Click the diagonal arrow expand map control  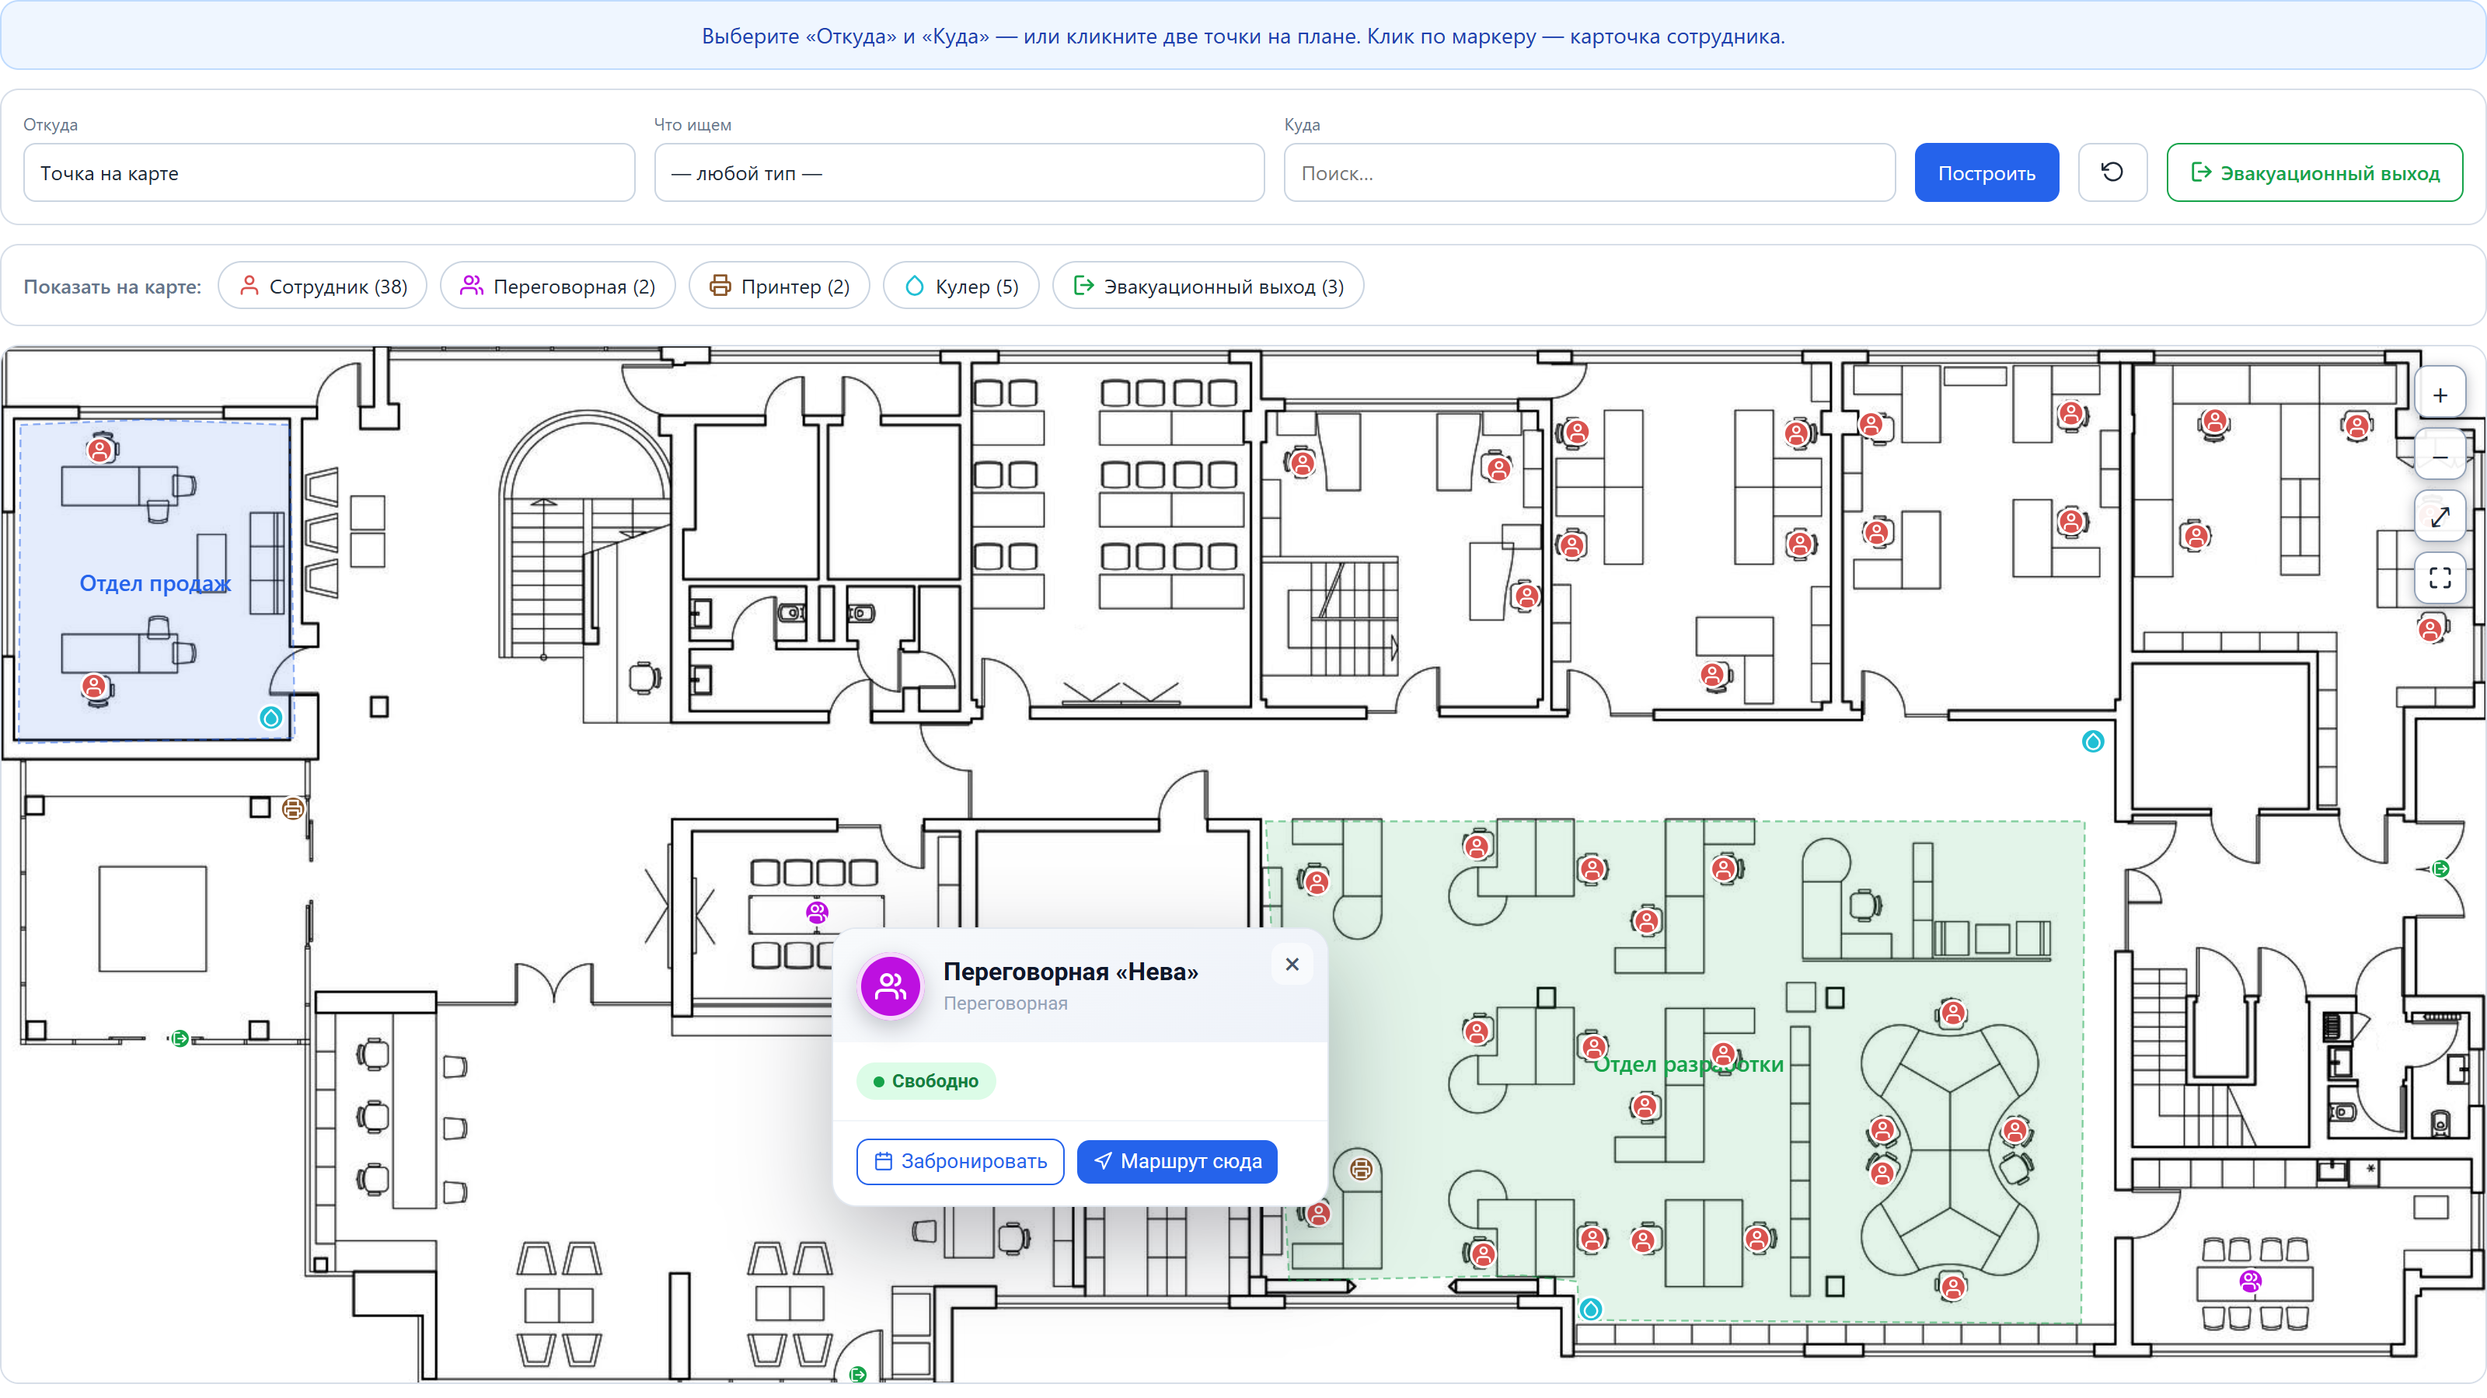pyautogui.click(x=2440, y=517)
